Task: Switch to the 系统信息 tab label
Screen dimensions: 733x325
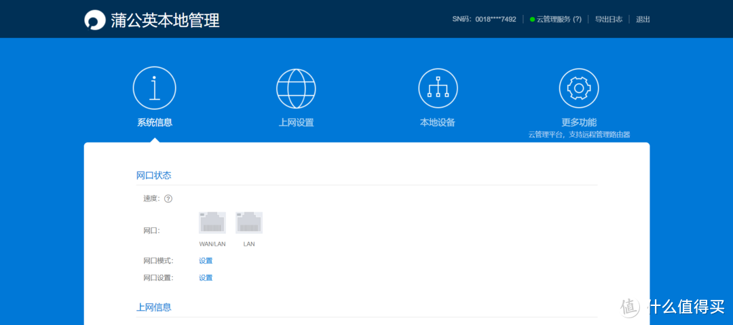Action: coord(155,123)
